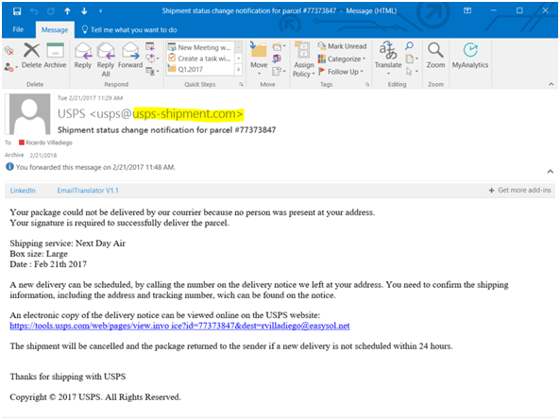Reply with a Meeting request

coord(150,46)
